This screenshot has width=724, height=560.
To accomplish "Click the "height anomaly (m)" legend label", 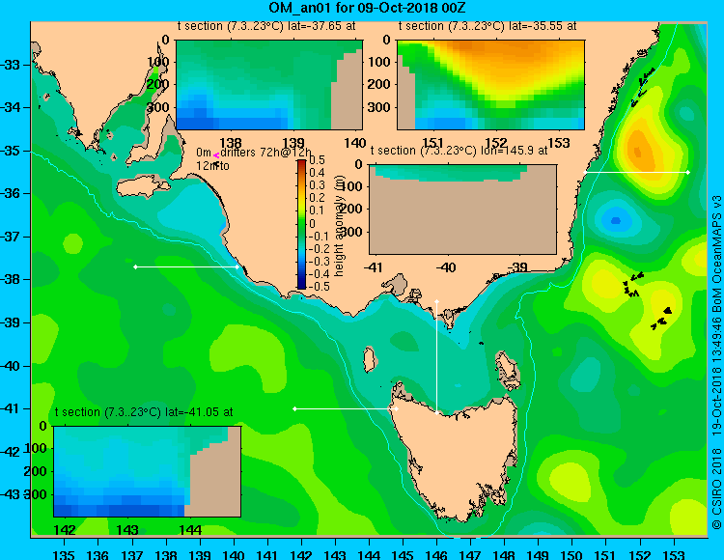I will click(x=340, y=225).
